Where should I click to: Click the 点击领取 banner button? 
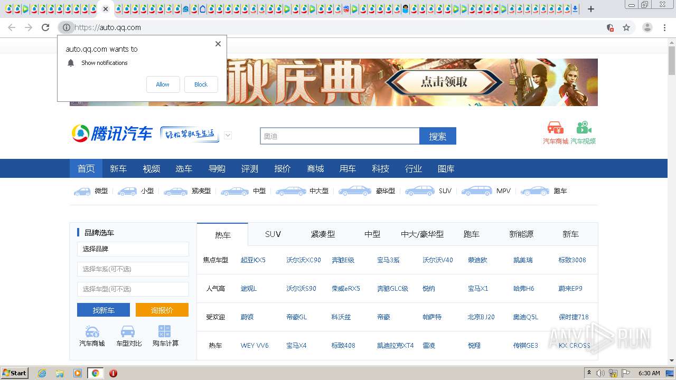[444, 82]
